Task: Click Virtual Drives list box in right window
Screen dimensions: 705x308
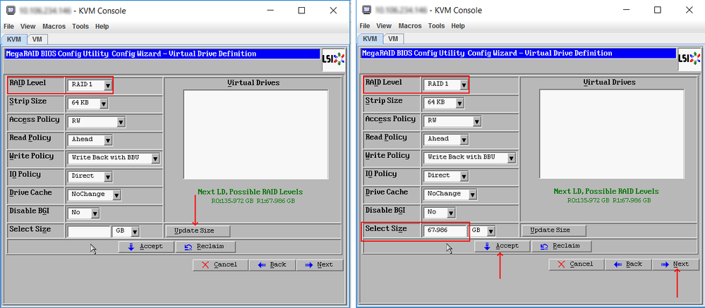Action: (x=611, y=134)
